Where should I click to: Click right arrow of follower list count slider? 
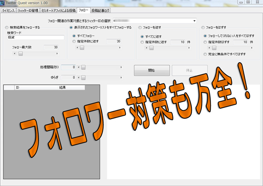click(120, 48)
